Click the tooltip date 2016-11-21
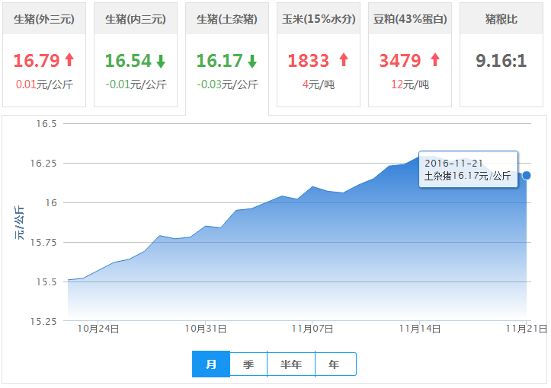 (453, 163)
